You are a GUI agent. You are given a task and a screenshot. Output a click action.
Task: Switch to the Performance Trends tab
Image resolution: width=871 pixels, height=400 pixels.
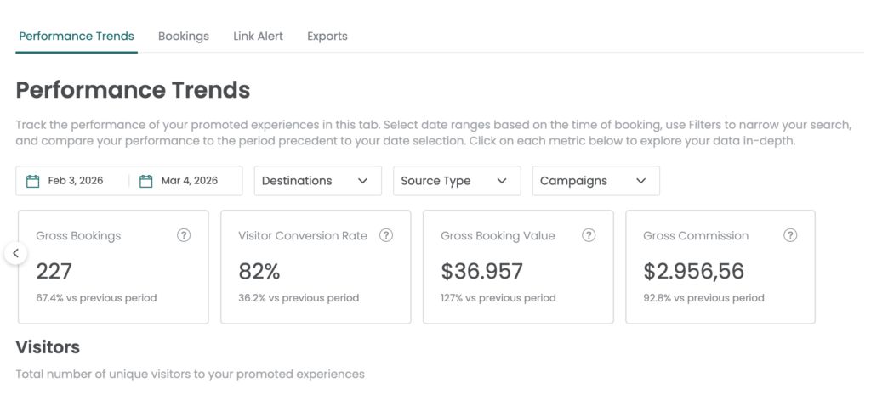pos(77,36)
